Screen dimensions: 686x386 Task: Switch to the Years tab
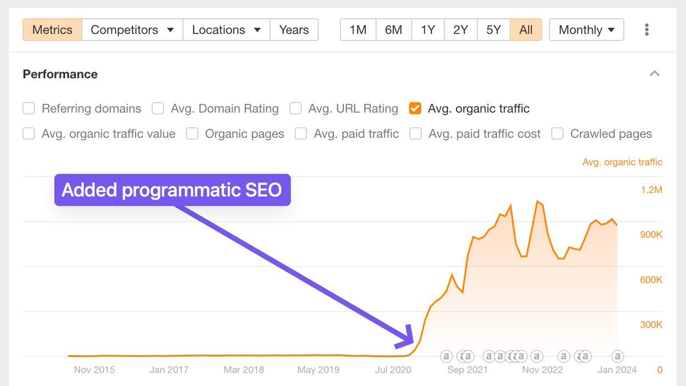(x=294, y=30)
